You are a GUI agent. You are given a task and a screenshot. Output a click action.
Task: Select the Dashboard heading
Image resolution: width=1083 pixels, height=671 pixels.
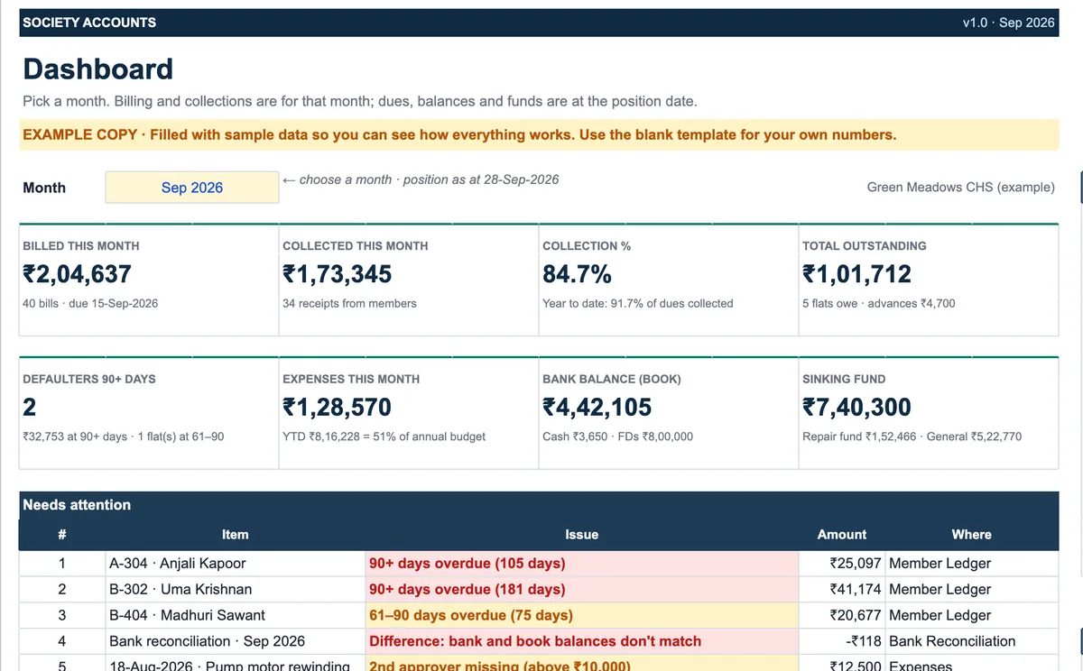[x=97, y=69]
